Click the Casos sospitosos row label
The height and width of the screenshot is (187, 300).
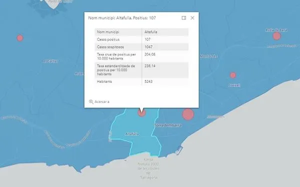pyautogui.click(x=110, y=47)
